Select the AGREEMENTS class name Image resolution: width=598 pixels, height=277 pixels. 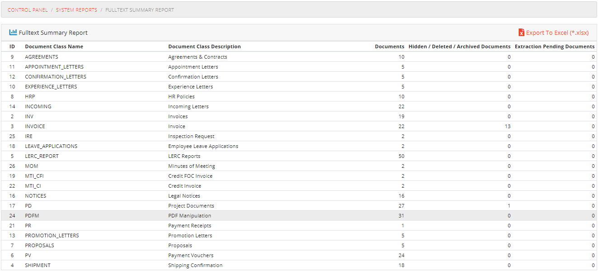click(42, 57)
